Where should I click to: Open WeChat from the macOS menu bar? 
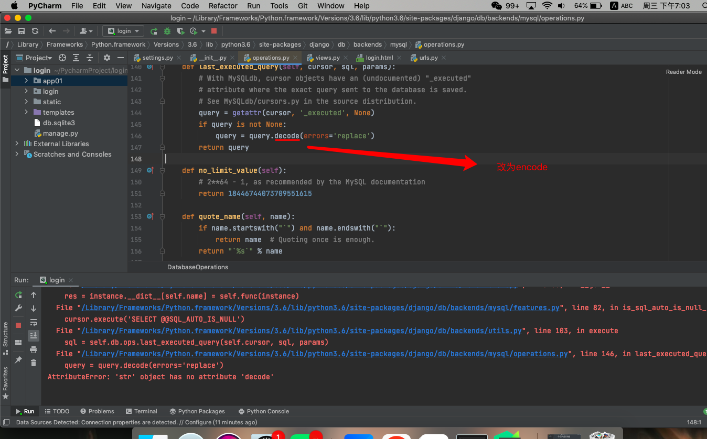[x=496, y=6]
